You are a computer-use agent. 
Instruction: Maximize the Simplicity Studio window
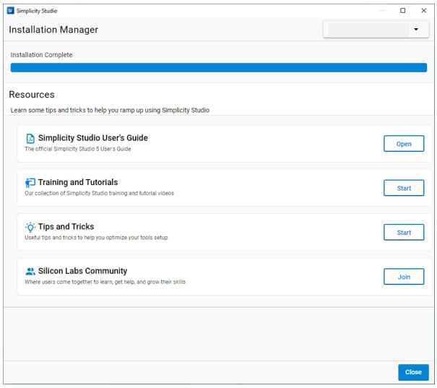tap(403, 11)
